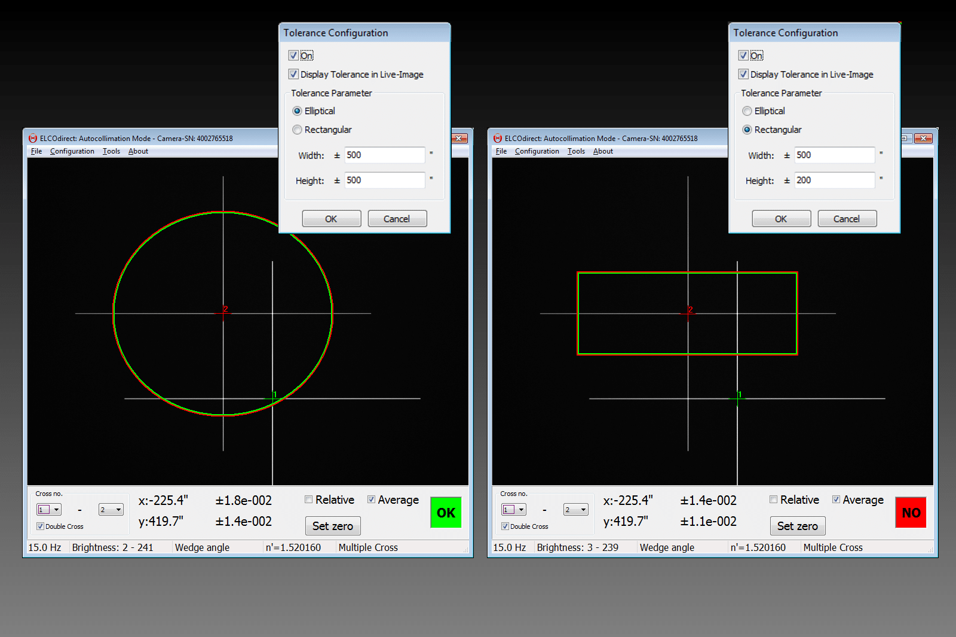The height and width of the screenshot is (637, 956).
Task: Select Elliptical radio in left dialog
Action: tap(297, 111)
